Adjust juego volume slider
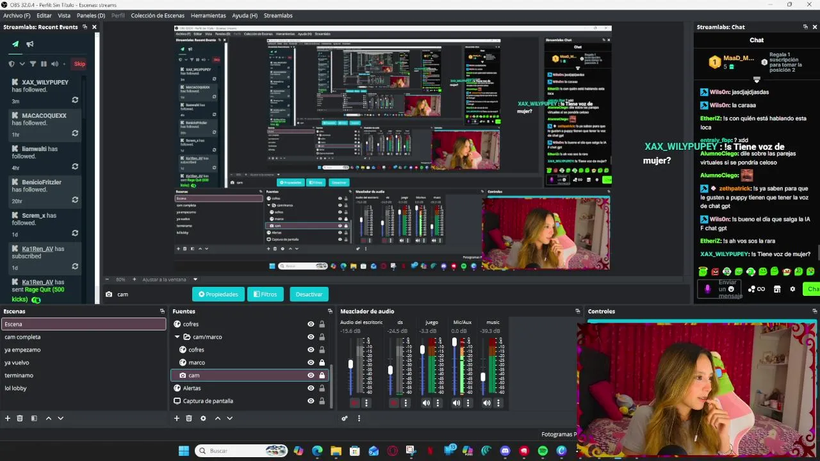The width and height of the screenshot is (820, 461). pyautogui.click(x=422, y=350)
